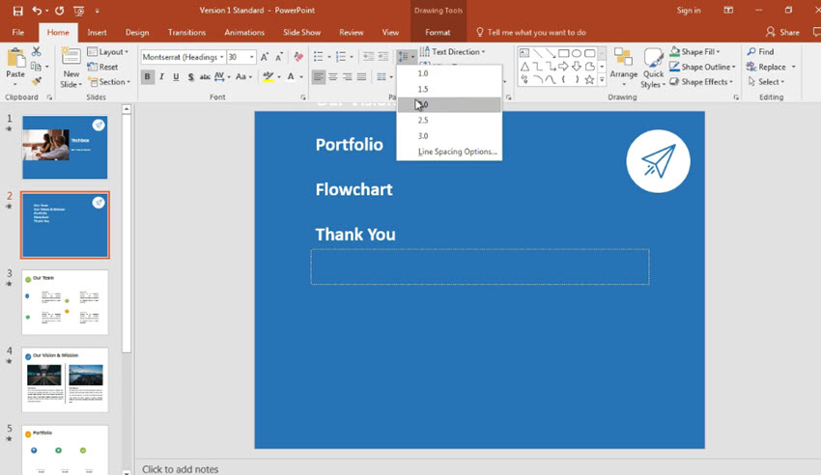Toggle Italic formatting
This screenshot has width=821, height=475.
tap(162, 77)
